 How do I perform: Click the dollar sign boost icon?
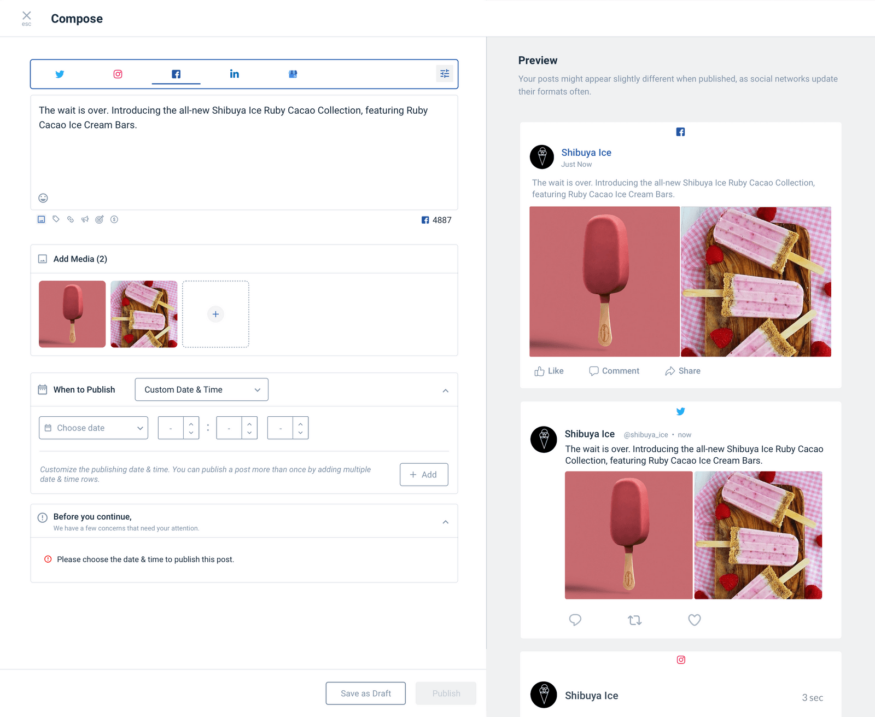click(x=114, y=219)
